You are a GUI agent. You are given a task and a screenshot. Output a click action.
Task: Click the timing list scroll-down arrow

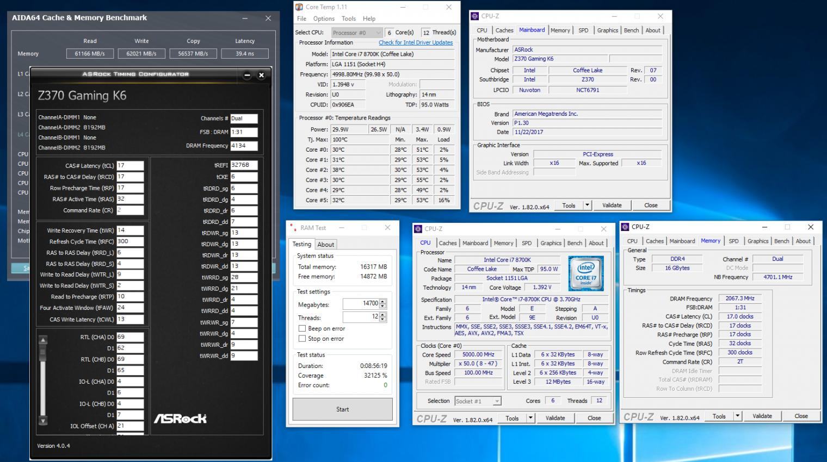pyautogui.click(x=43, y=421)
